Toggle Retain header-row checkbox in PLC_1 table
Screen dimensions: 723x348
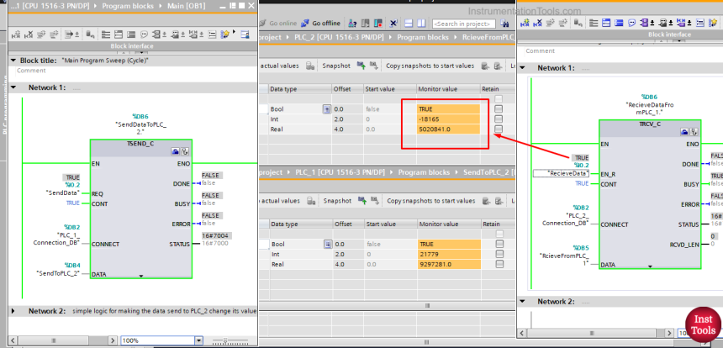click(499, 235)
